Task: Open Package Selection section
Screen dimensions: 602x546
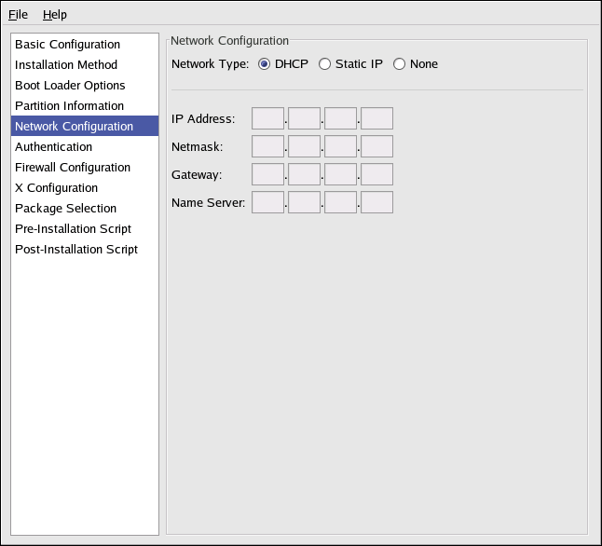Action: point(65,209)
